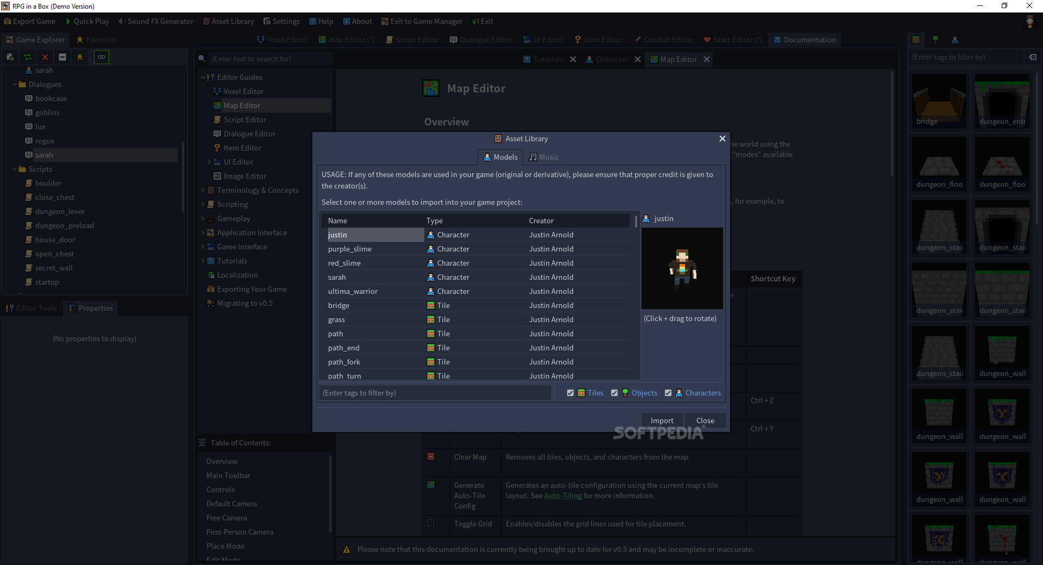Click the Toggle Grid icon in documentation table
Image resolution: width=1043 pixels, height=565 pixels.
pos(431,523)
